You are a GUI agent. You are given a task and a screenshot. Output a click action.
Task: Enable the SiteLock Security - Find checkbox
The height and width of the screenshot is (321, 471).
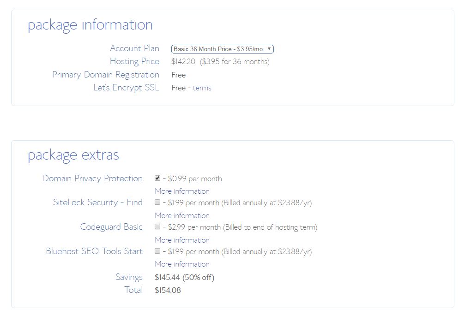(x=157, y=202)
